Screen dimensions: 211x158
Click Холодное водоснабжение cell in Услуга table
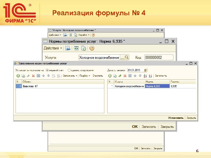(129, 86)
